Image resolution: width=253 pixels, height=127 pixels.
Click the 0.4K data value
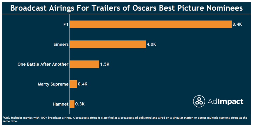[x=83, y=84]
